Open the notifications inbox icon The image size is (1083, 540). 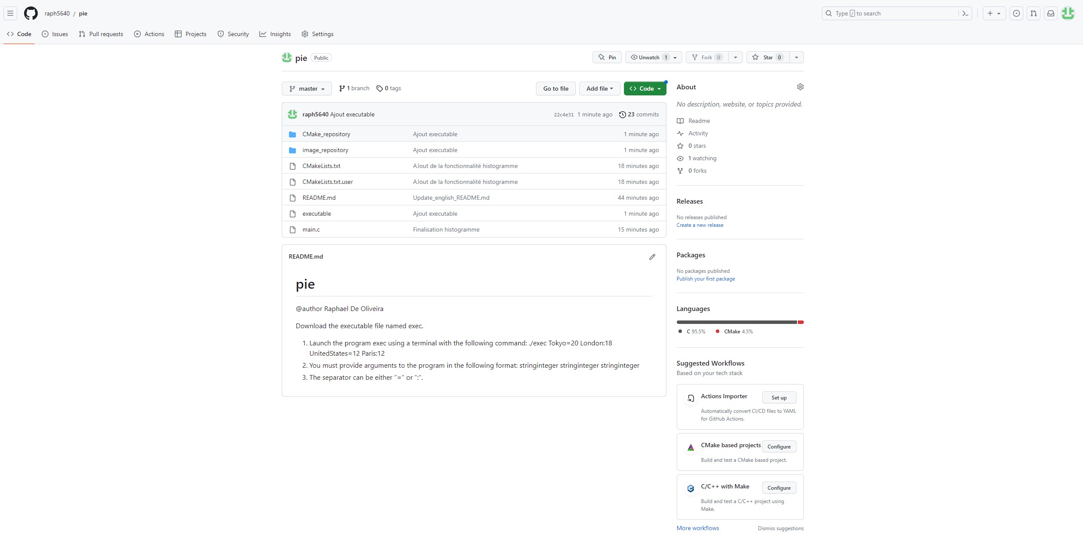pos(1050,13)
